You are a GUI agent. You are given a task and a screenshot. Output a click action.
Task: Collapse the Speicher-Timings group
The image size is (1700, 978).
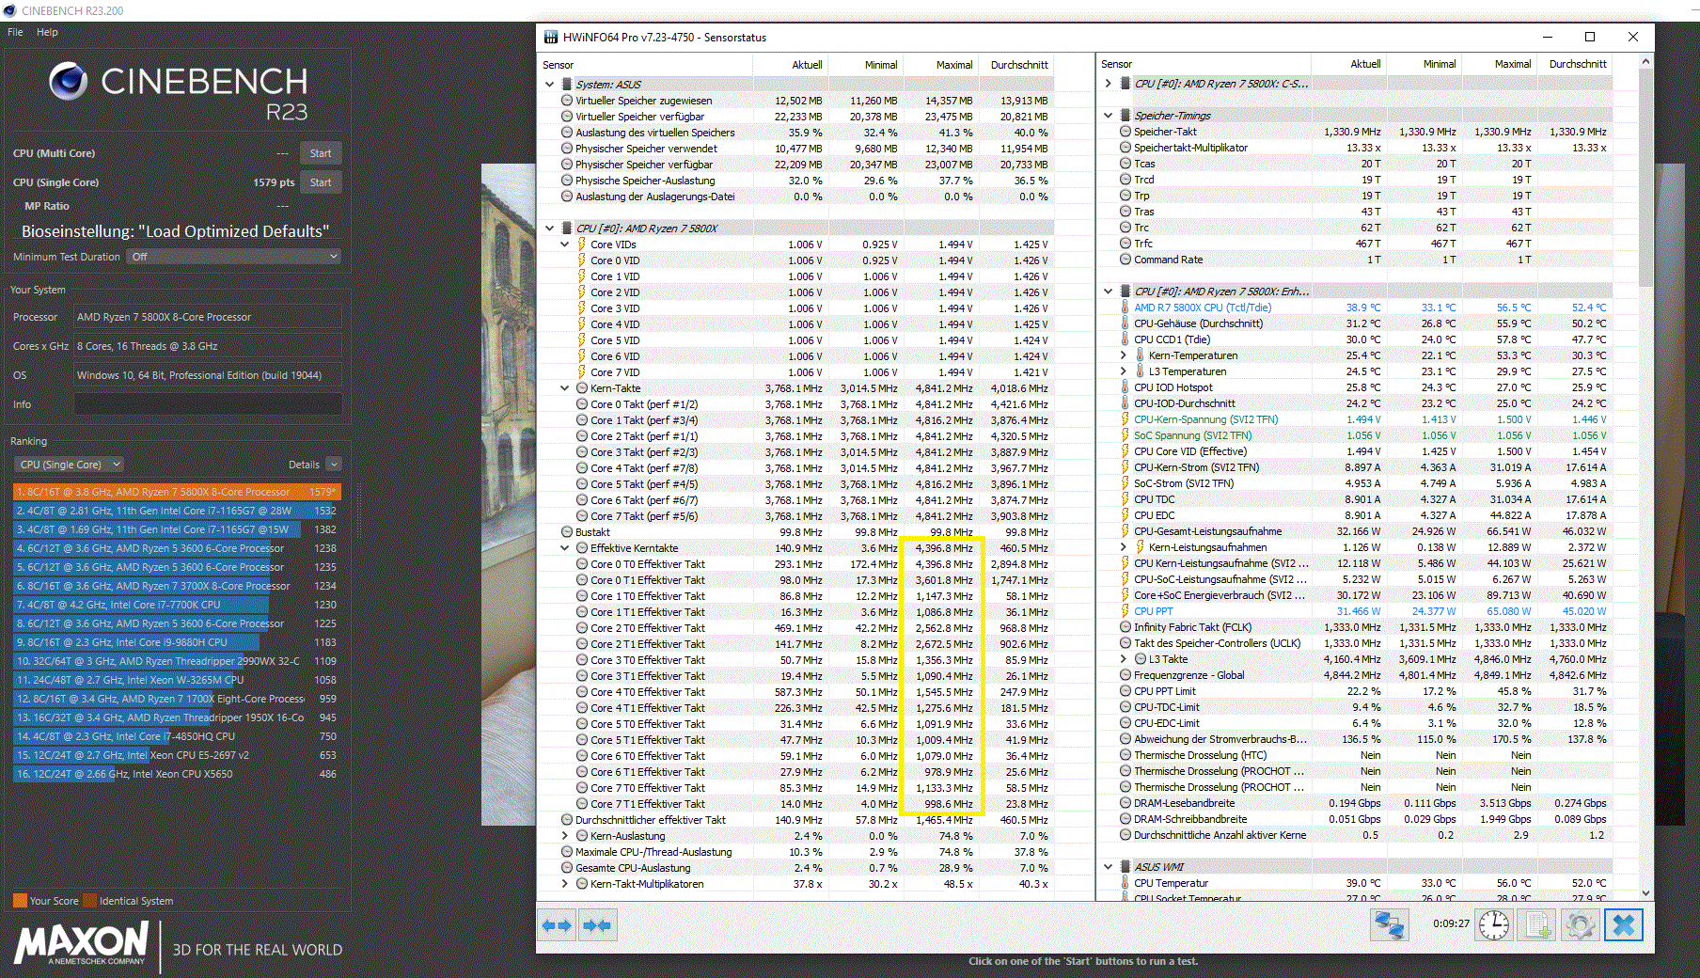click(1109, 116)
